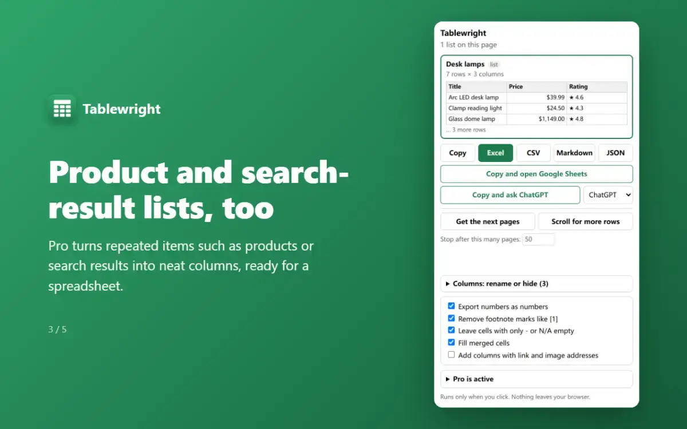The width and height of the screenshot is (687, 429).
Task: Click the '3 / 5' slide counter
Action: (57, 329)
